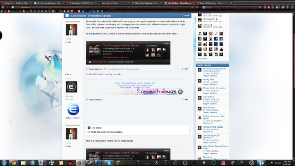
Task: Expand the bookmarks star dropdown arrow
Action: (280, 7)
